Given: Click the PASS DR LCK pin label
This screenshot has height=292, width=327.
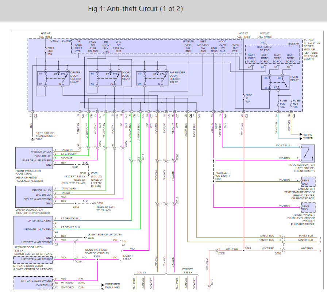Looking at the screenshot, I should (x=43, y=156).
